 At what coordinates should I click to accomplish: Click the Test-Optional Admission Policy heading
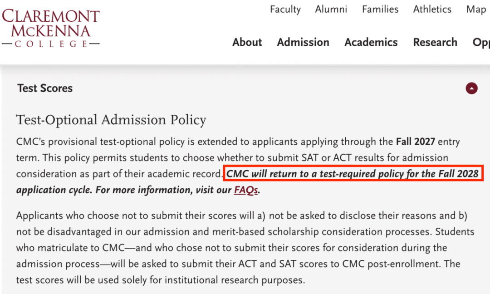point(111,120)
